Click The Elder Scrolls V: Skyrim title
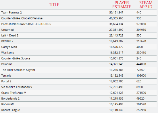 coord(18,70)
